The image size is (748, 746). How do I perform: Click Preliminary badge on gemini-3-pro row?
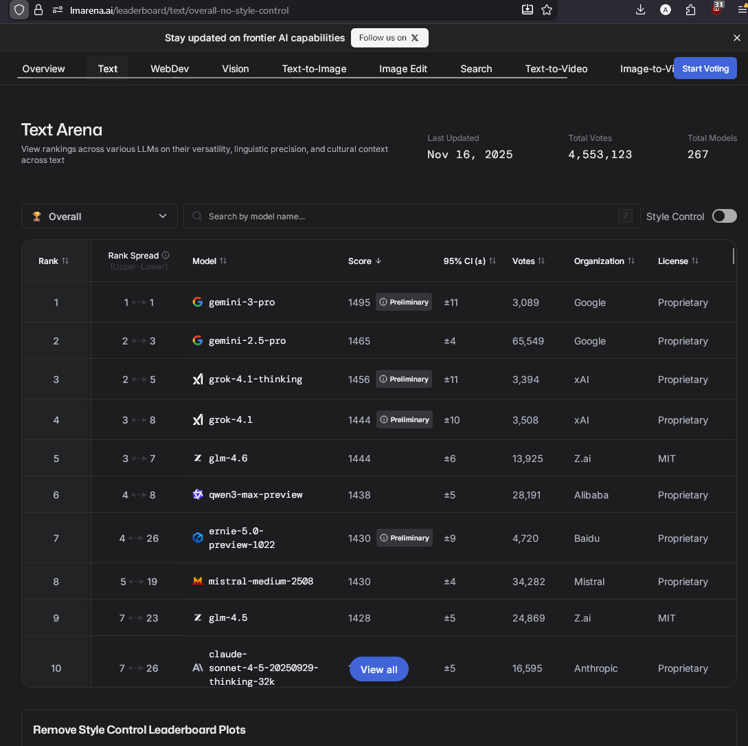pyautogui.click(x=404, y=302)
